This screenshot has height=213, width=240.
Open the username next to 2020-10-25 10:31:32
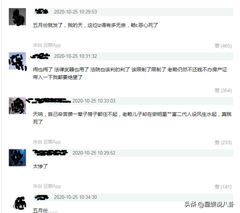coord(40,56)
